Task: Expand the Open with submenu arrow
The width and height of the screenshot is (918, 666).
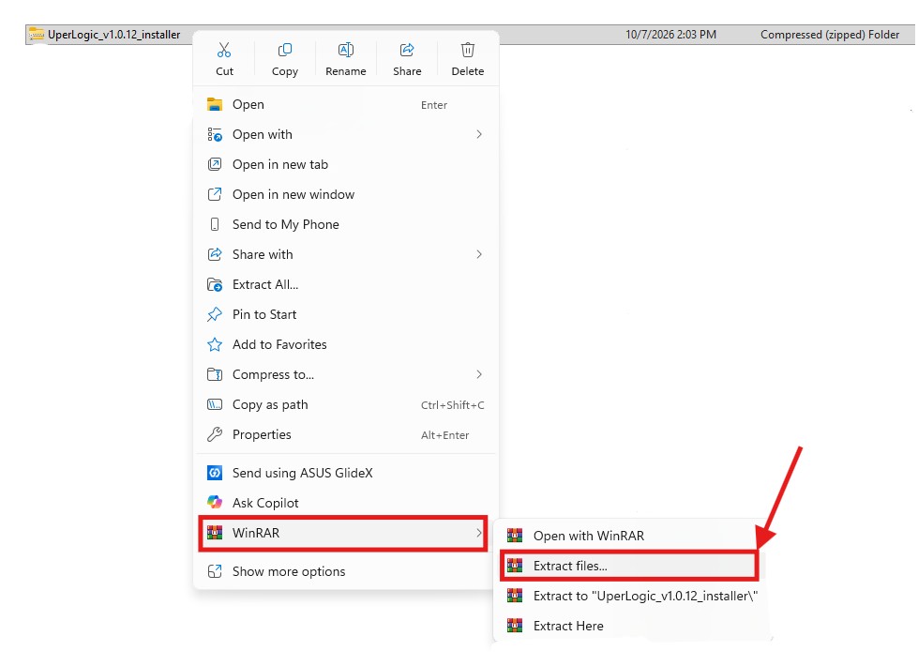Action: point(479,134)
